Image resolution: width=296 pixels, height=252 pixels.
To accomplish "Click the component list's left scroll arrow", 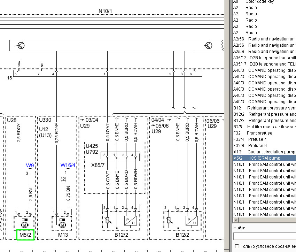I will pos(236,220).
